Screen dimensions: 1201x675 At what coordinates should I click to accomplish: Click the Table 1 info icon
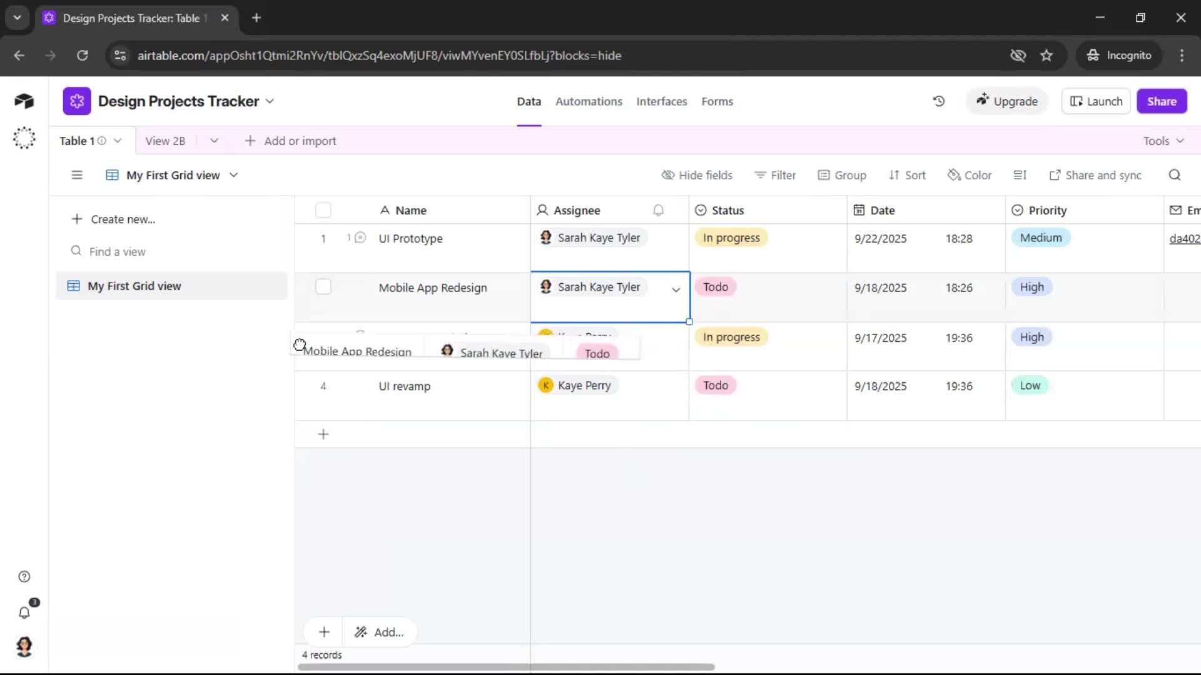(101, 141)
